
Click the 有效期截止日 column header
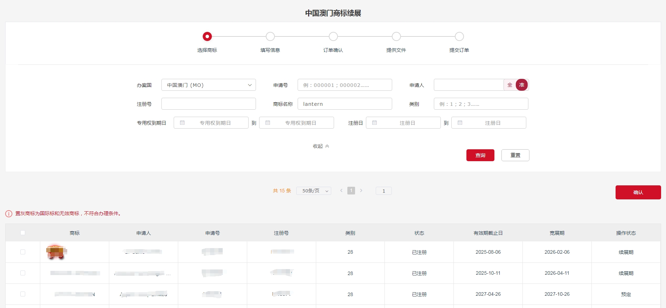(x=488, y=233)
